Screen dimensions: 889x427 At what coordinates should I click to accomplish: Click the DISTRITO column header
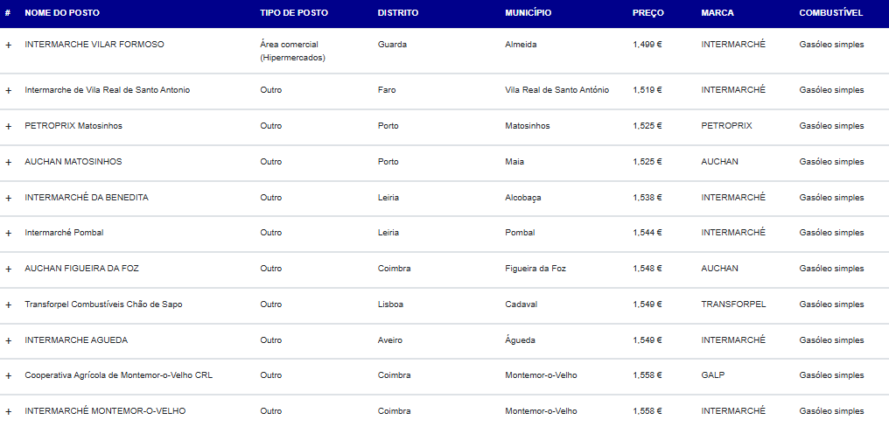(398, 13)
